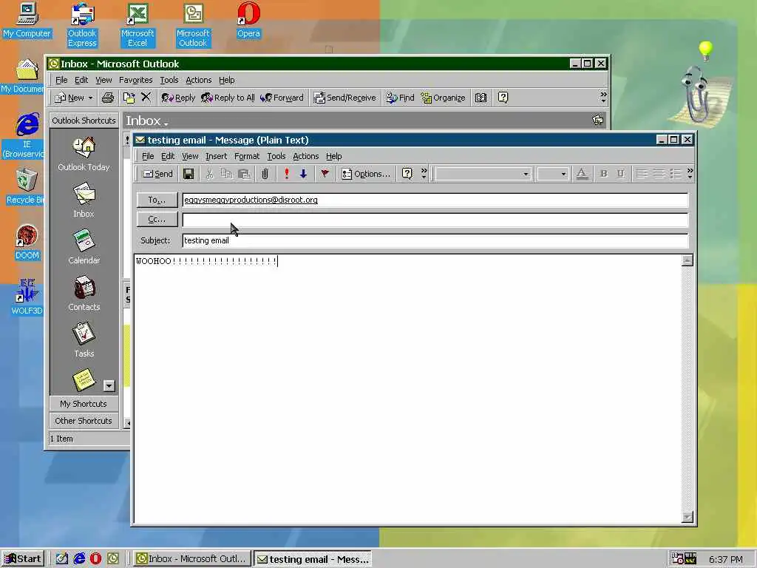Open the font name dropdown
The image size is (757, 568).
526,174
